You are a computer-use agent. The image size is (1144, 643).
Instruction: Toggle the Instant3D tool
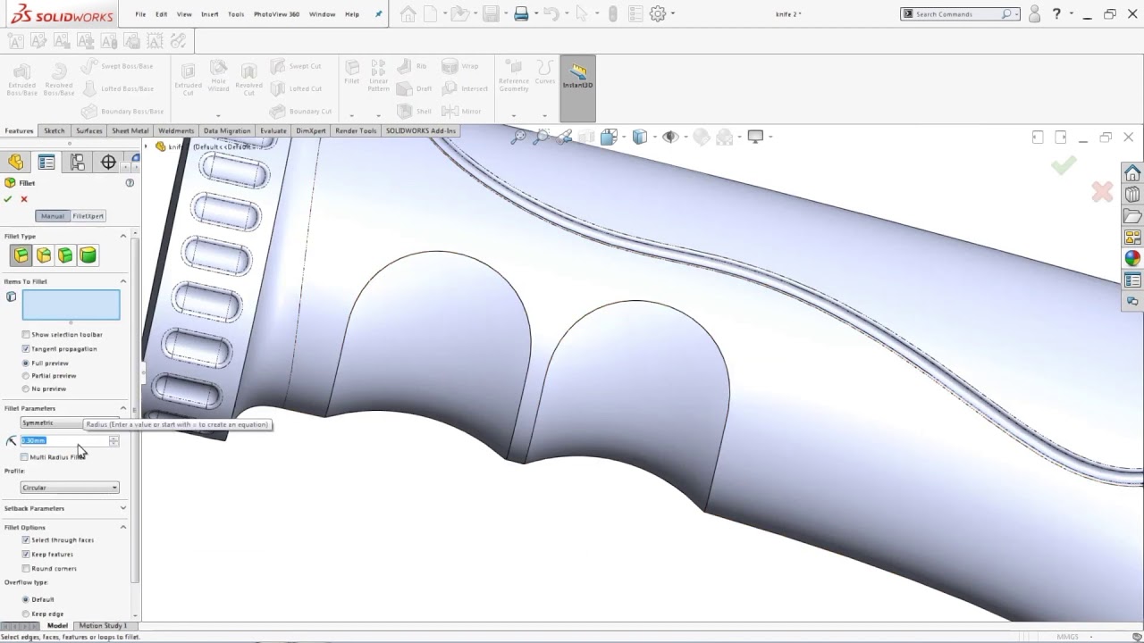(577, 88)
